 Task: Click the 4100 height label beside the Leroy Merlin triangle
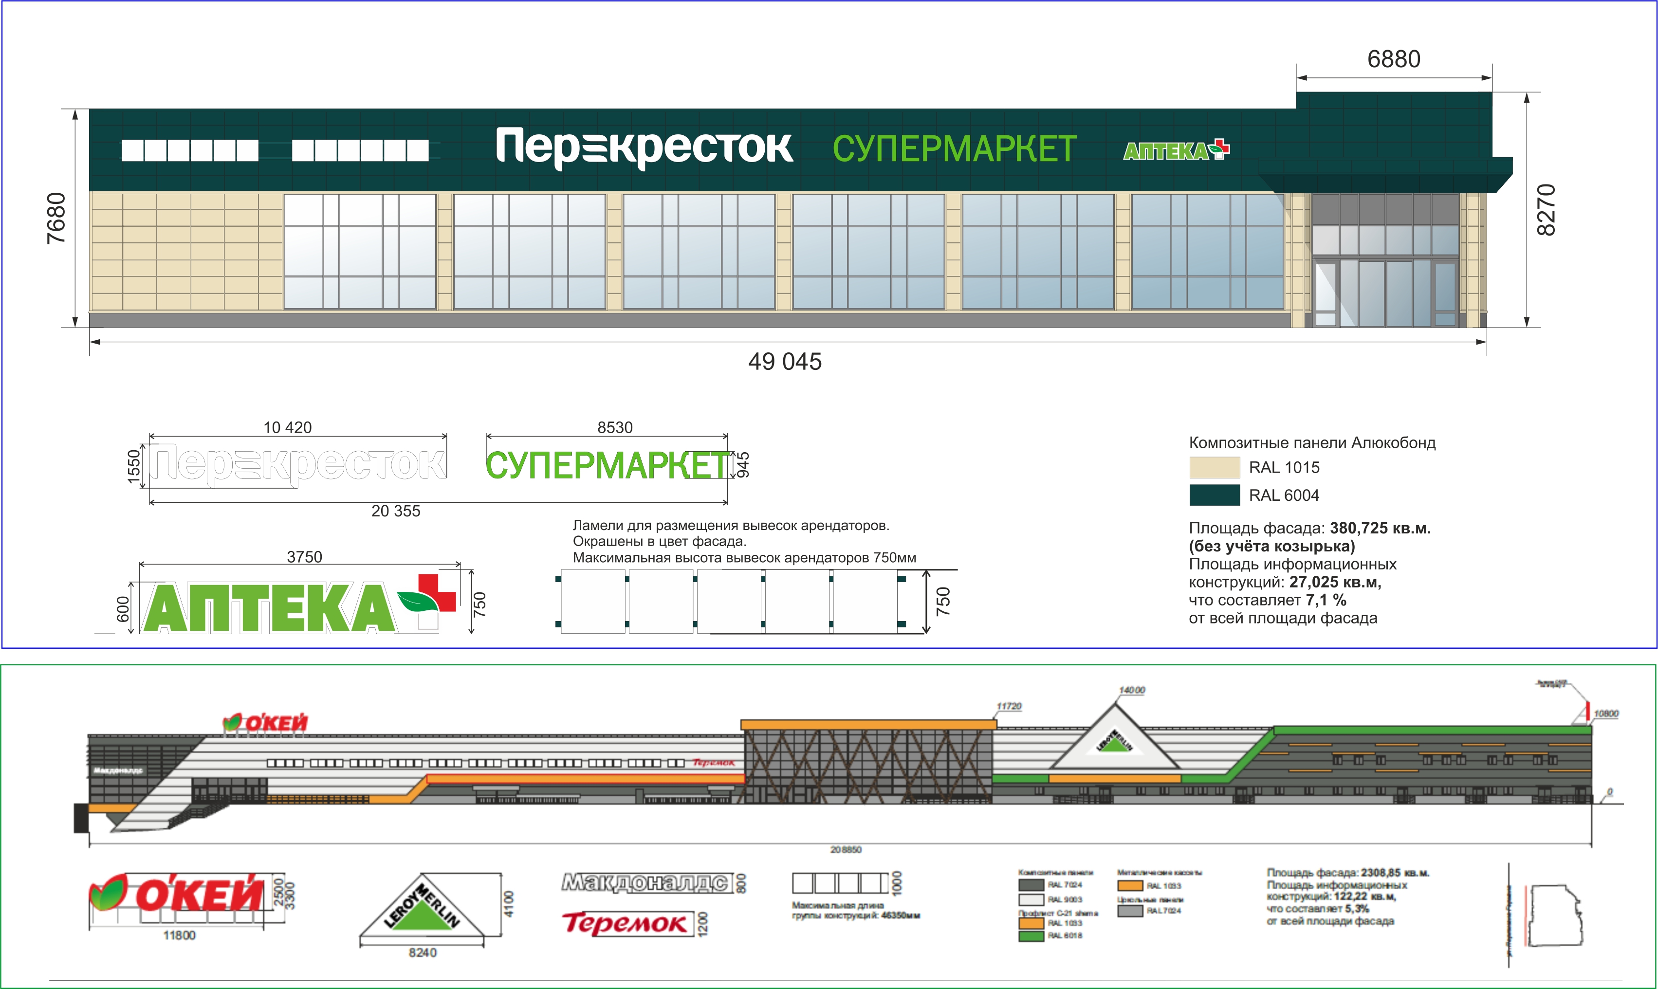point(509,904)
